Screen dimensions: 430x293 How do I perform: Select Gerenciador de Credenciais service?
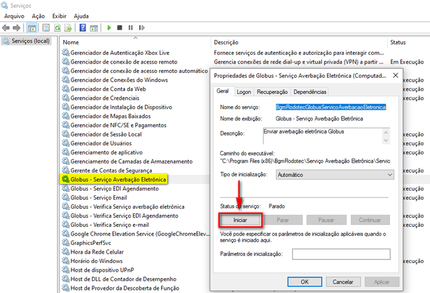105,98
